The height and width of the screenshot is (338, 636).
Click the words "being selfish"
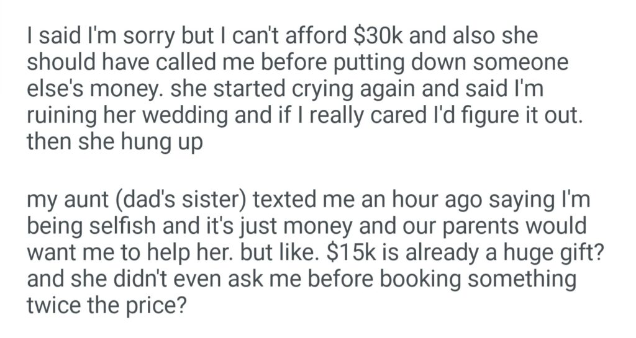92,226
